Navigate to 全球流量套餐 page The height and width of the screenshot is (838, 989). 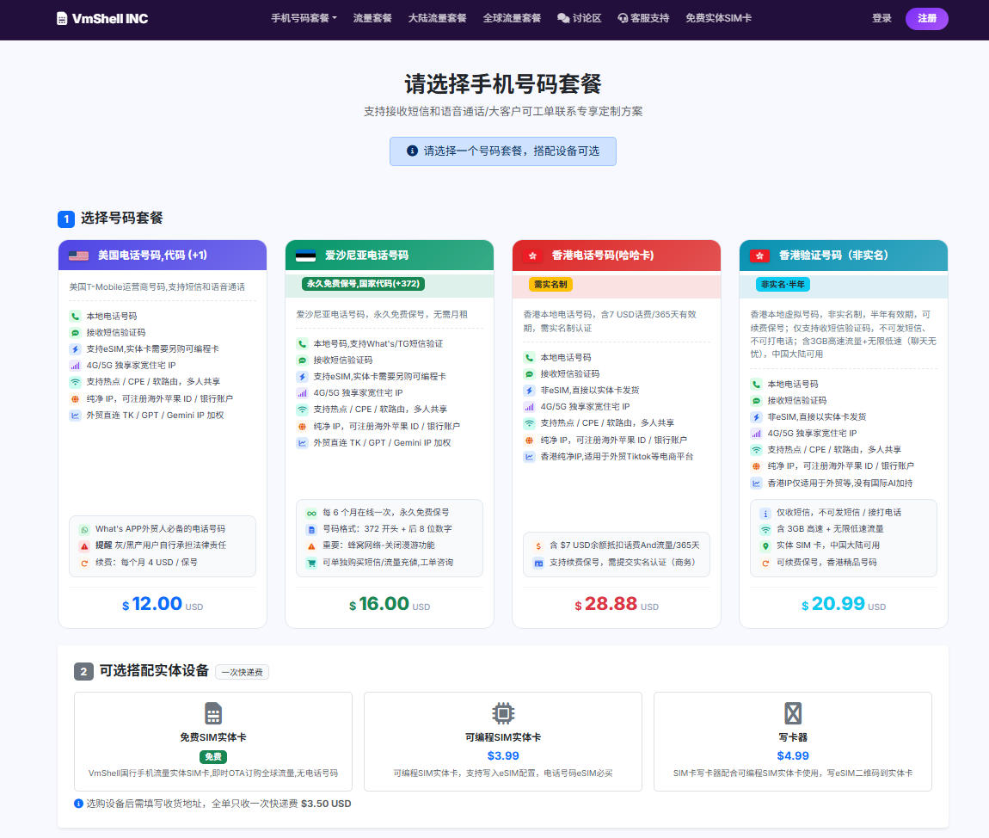[512, 18]
